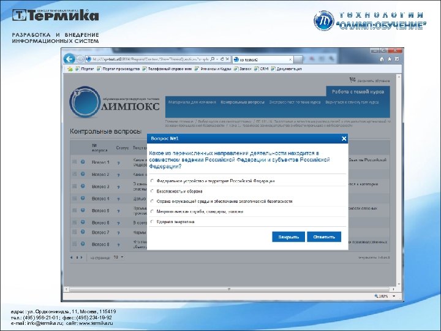Click the horizontal scrollbar thumb
The image size is (441, 331).
229,289
